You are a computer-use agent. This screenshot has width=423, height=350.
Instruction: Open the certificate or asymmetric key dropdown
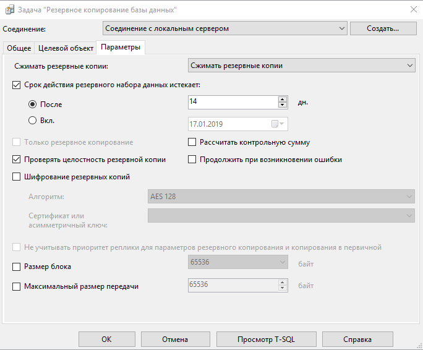click(x=281, y=216)
